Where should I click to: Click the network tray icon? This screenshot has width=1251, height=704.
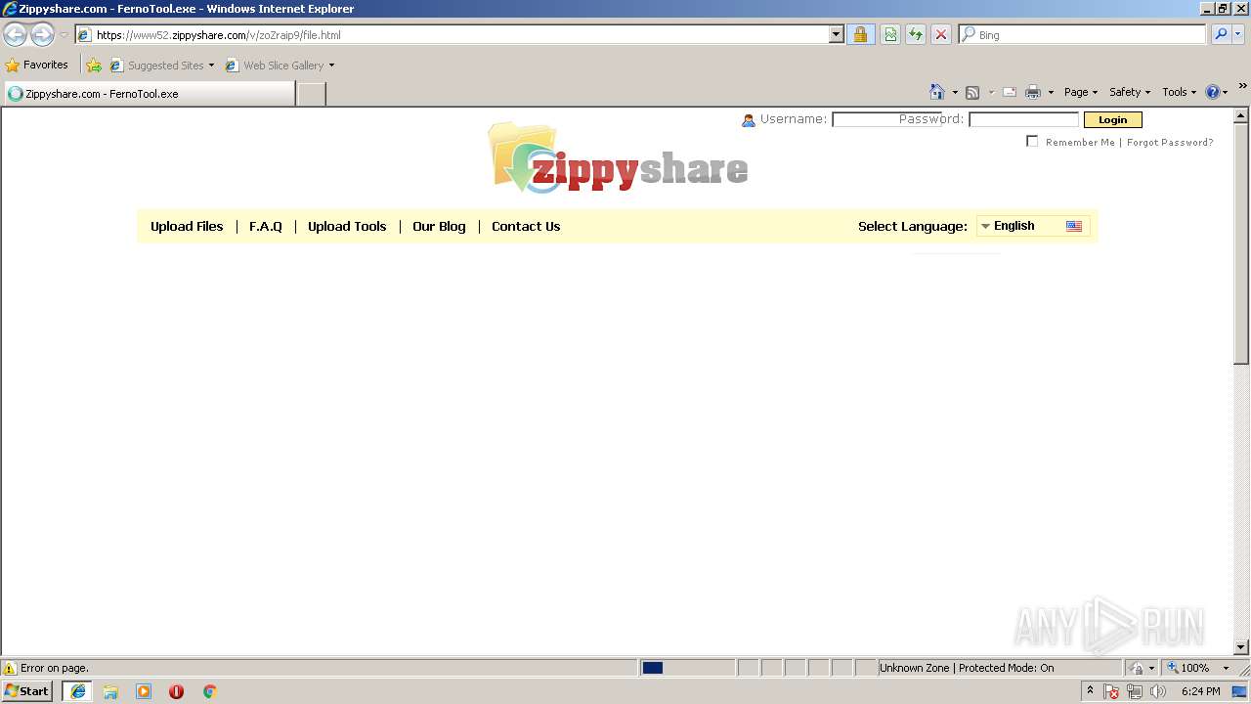(1135, 691)
